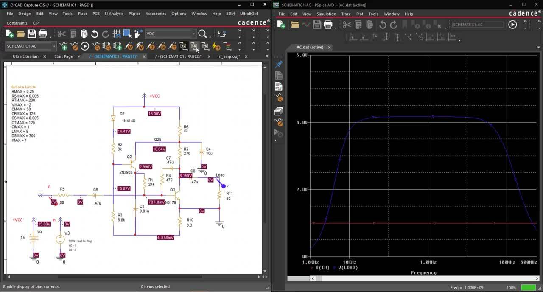Select the current probe marker tool

151,46
